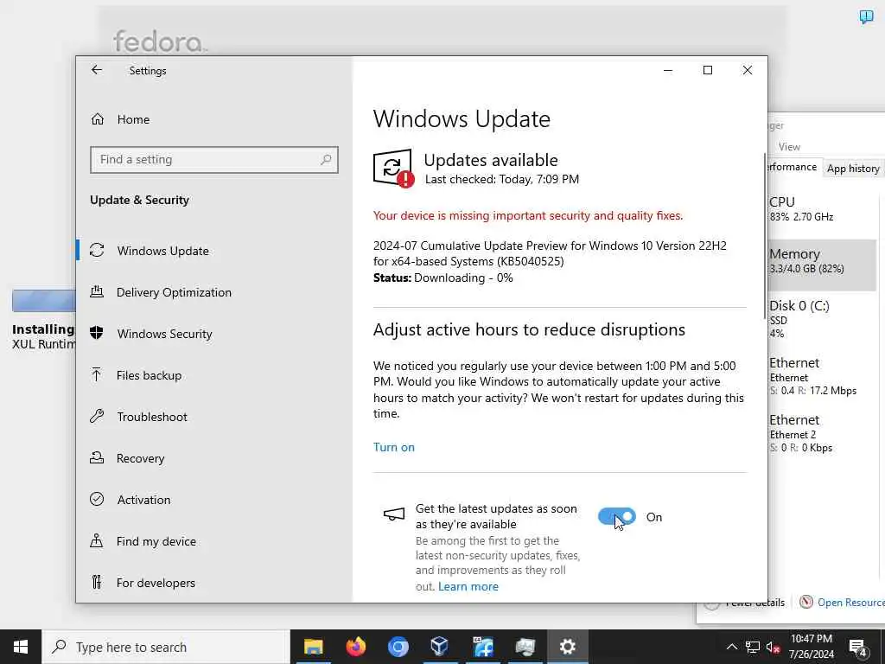Open File Explorer from the taskbar
The width and height of the screenshot is (885, 664).
point(313,647)
